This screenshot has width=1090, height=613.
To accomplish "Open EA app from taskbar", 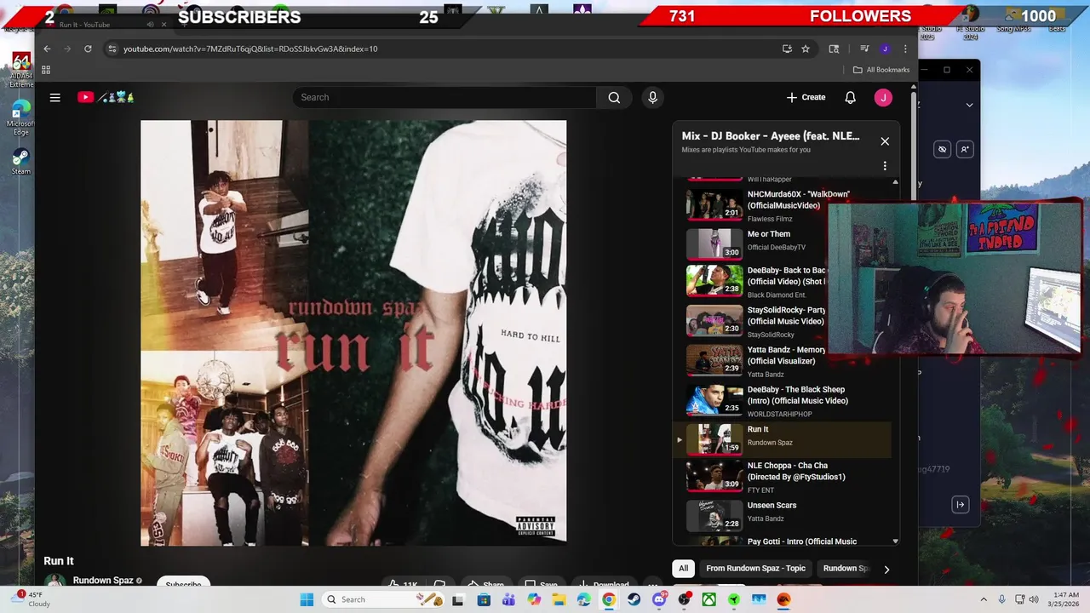I will point(783,599).
